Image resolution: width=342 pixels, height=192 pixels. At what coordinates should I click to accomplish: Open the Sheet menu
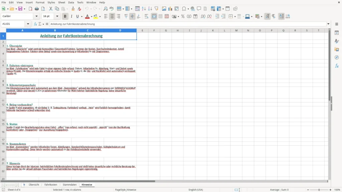(61, 2)
